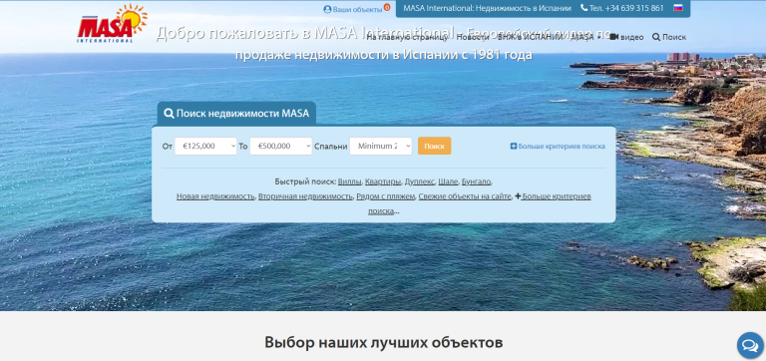This screenshot has height=361, width=766.
Task: Select the Поиск недвижимости MASA tab
Action: (x=236, y=114)
